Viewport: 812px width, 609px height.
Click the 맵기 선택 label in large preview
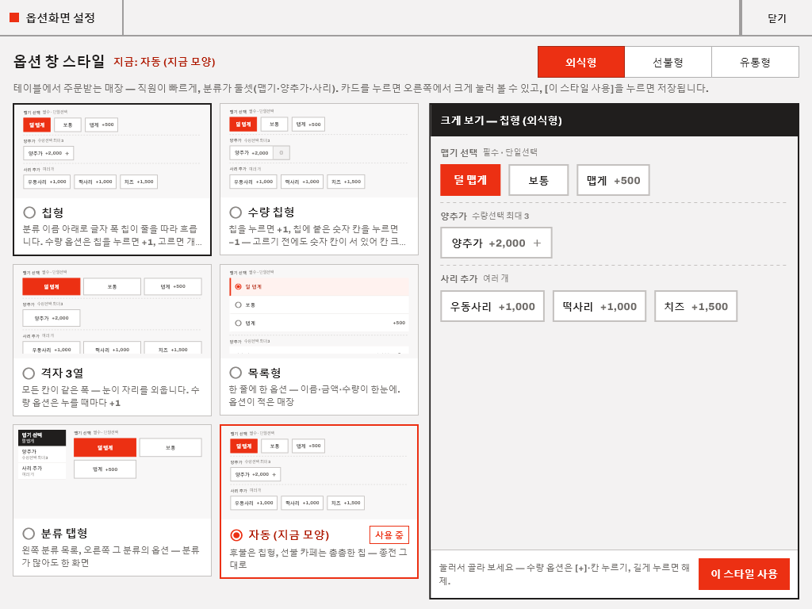[459, 152]
